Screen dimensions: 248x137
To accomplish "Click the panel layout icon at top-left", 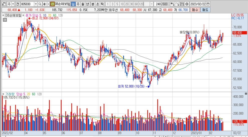I will 4,4.
